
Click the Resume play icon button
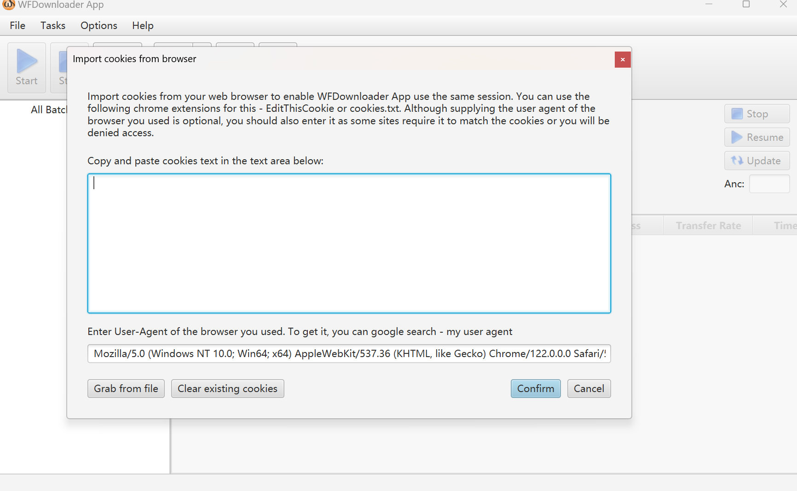[757, 137]
